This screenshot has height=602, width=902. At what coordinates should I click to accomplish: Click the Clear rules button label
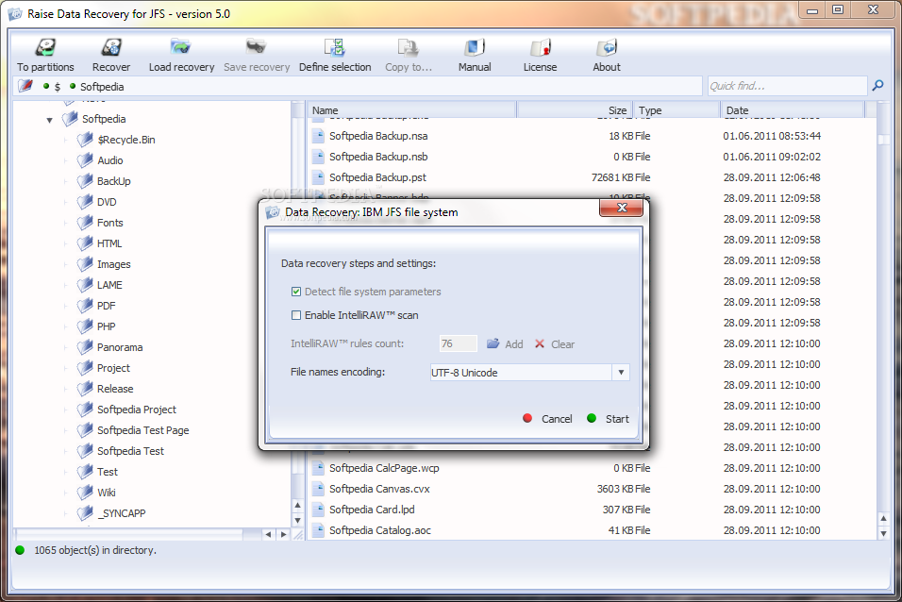[562, 344]
